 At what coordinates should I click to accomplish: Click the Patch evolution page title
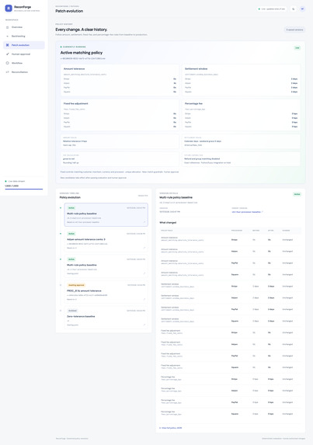coord(69,11)
